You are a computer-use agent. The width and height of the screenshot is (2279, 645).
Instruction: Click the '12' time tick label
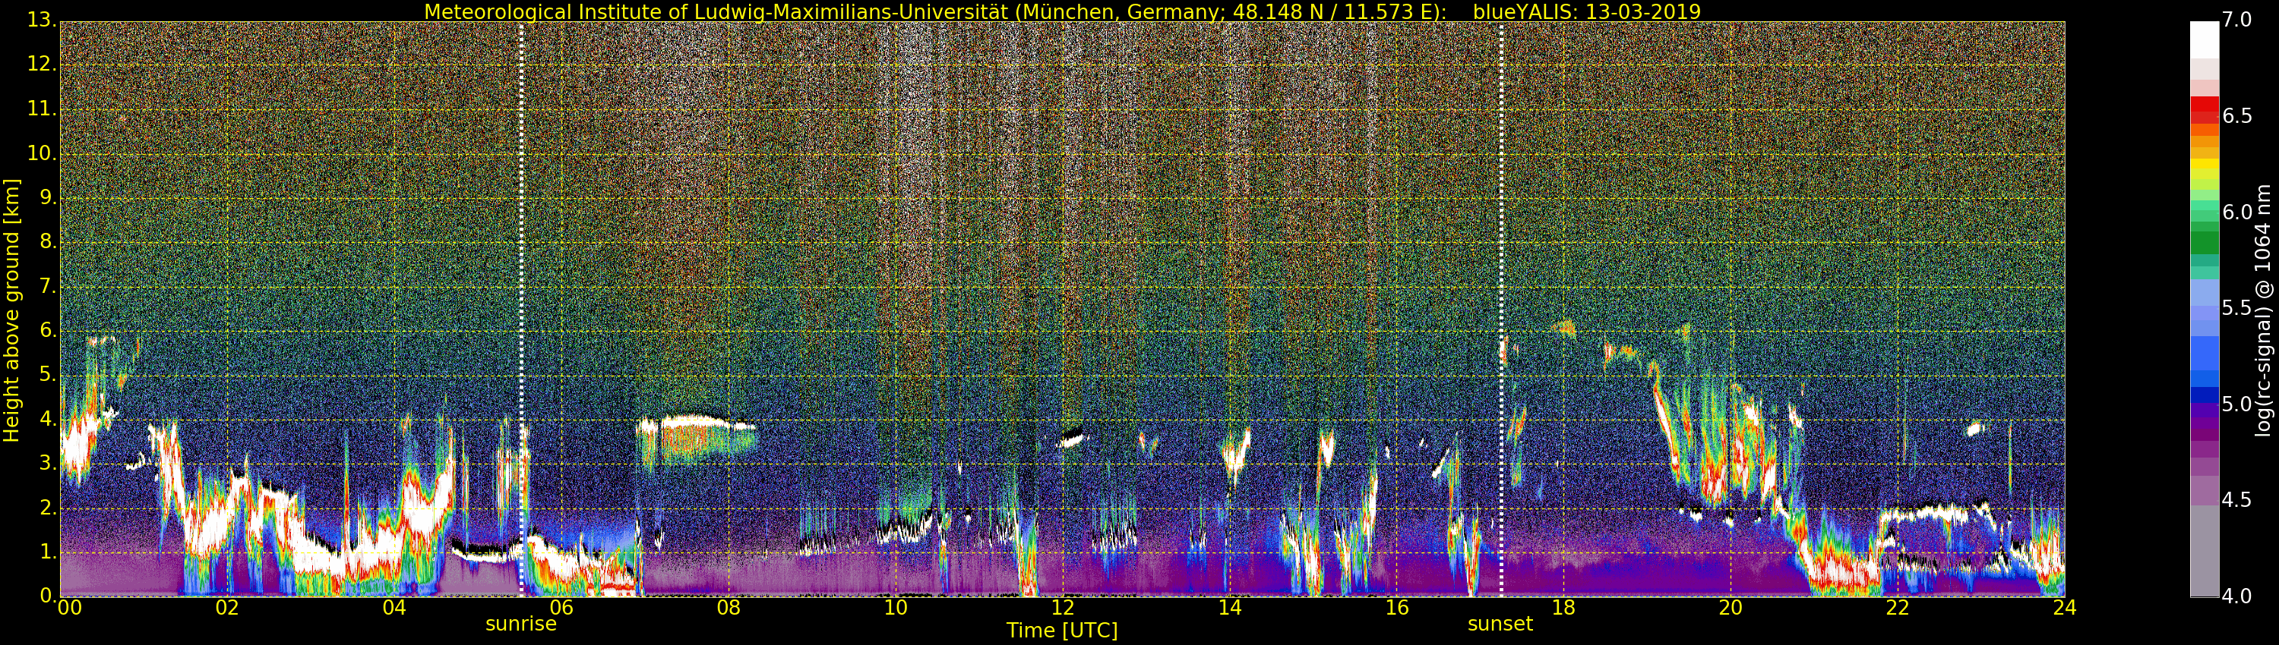click(x=1063, y=608)
